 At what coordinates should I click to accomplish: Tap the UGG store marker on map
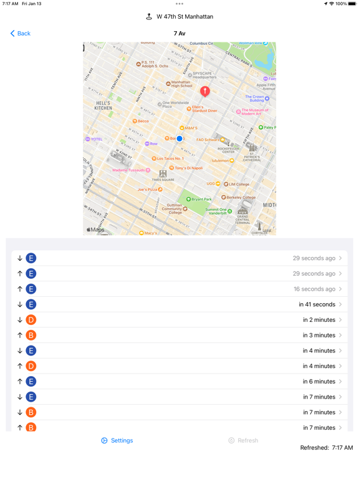[218, 183]
